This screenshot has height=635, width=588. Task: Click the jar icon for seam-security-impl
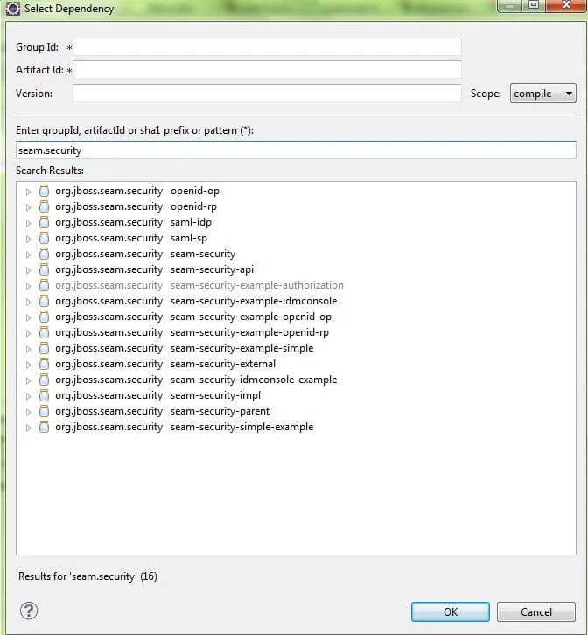tap(44, 395)
